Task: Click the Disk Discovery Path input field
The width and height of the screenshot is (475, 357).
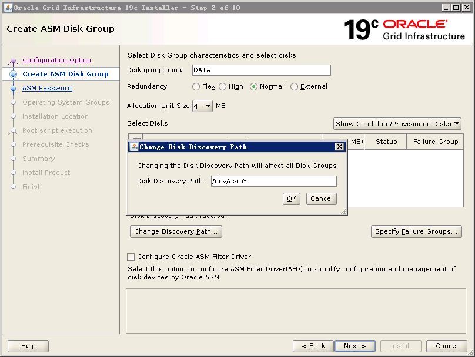Action: [274, 181]
